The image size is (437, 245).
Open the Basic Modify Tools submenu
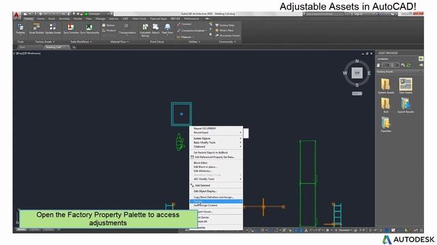216,142
